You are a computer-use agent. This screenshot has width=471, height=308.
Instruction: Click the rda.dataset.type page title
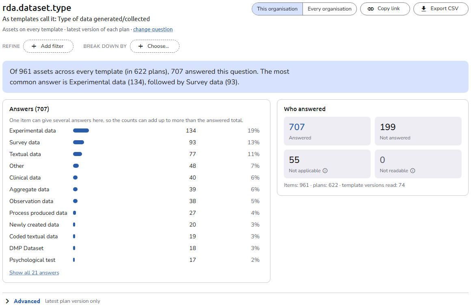(x=37, y=8)
